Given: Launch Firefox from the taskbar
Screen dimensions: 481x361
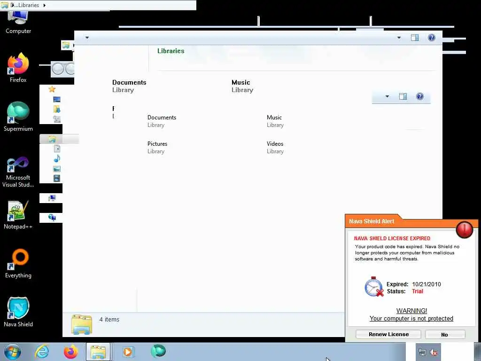Looking at the screenshot, I should (70, 352).
